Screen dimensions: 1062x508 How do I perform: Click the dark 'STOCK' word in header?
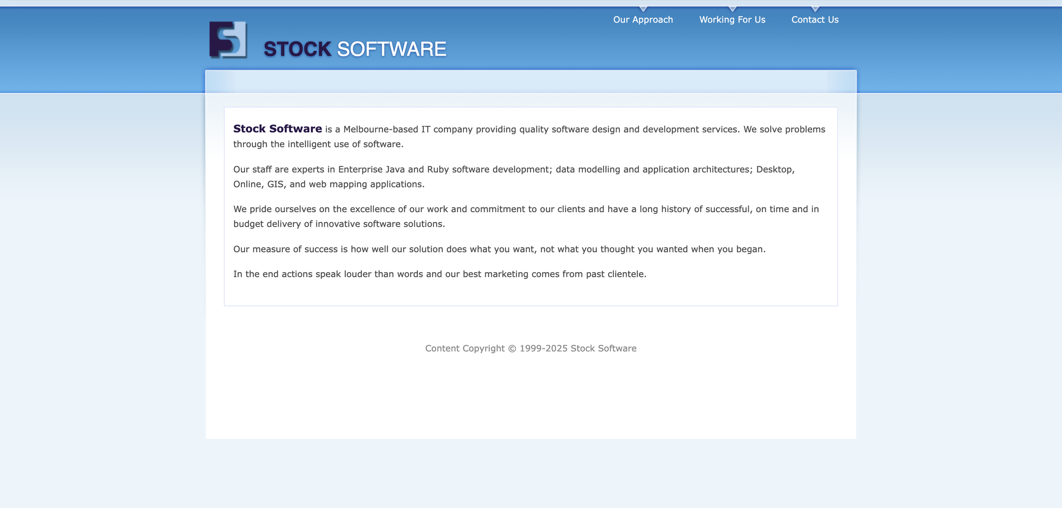coord(297,49)
